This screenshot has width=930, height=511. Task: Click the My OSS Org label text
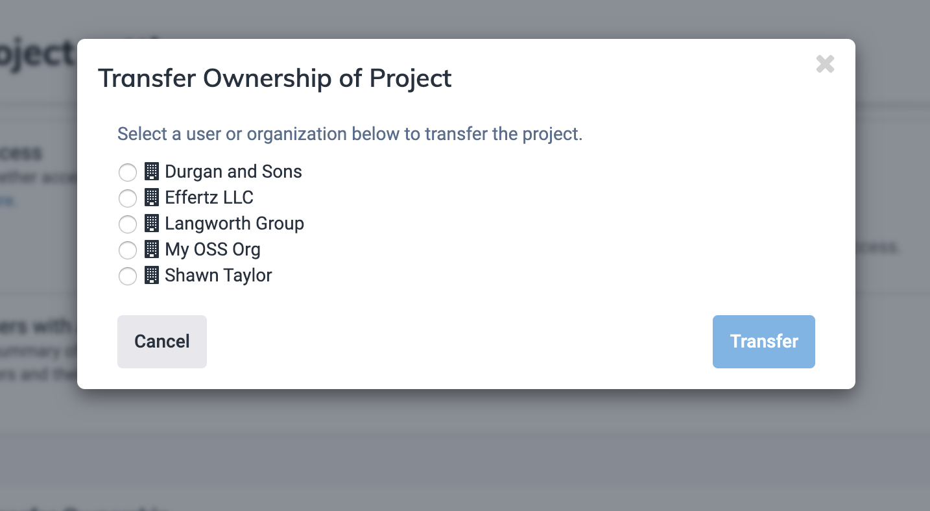[x=213, y=249]
